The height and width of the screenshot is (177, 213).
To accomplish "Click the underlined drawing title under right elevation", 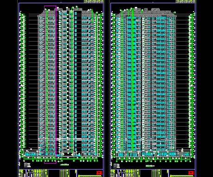I will point(150,166).
